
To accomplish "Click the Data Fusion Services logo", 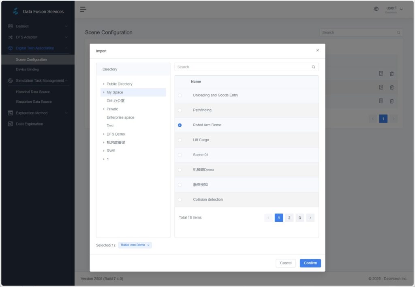I will click(x=16, y=11).
